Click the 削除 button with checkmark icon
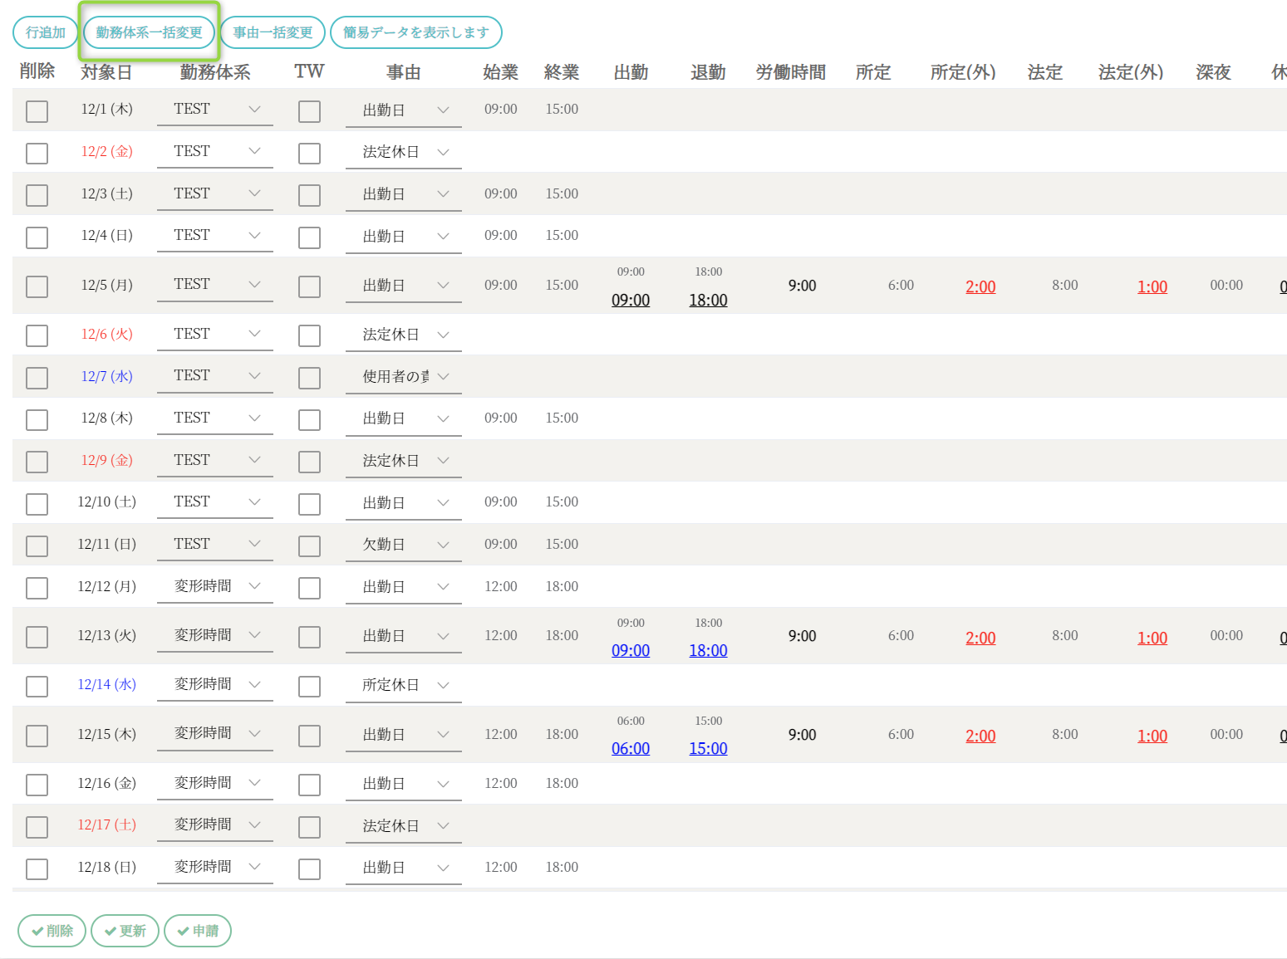Viewport: 1287px width, 959px height. pyautogui.click(x=52, y=931)
